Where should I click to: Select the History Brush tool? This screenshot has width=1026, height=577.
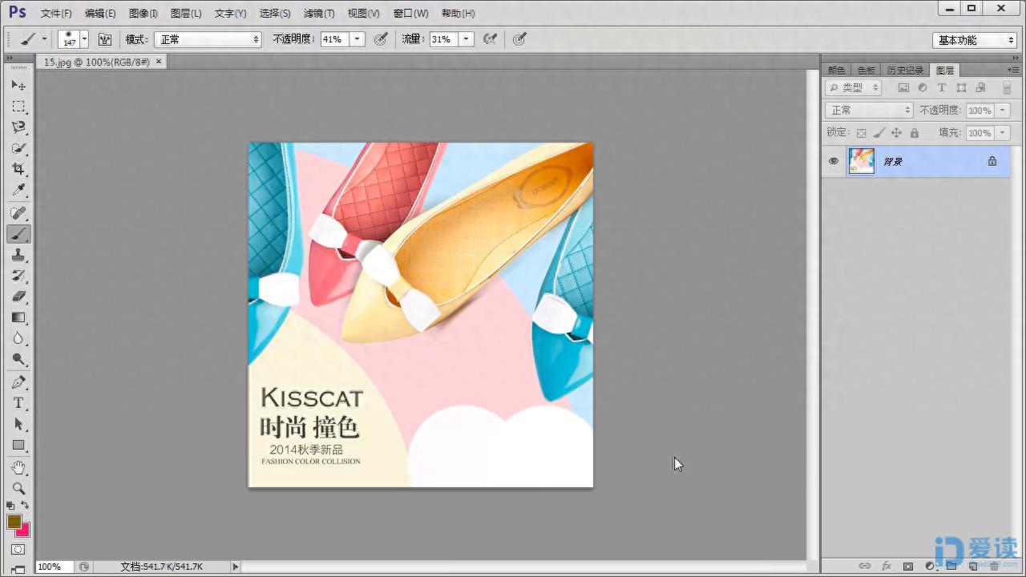18,276
